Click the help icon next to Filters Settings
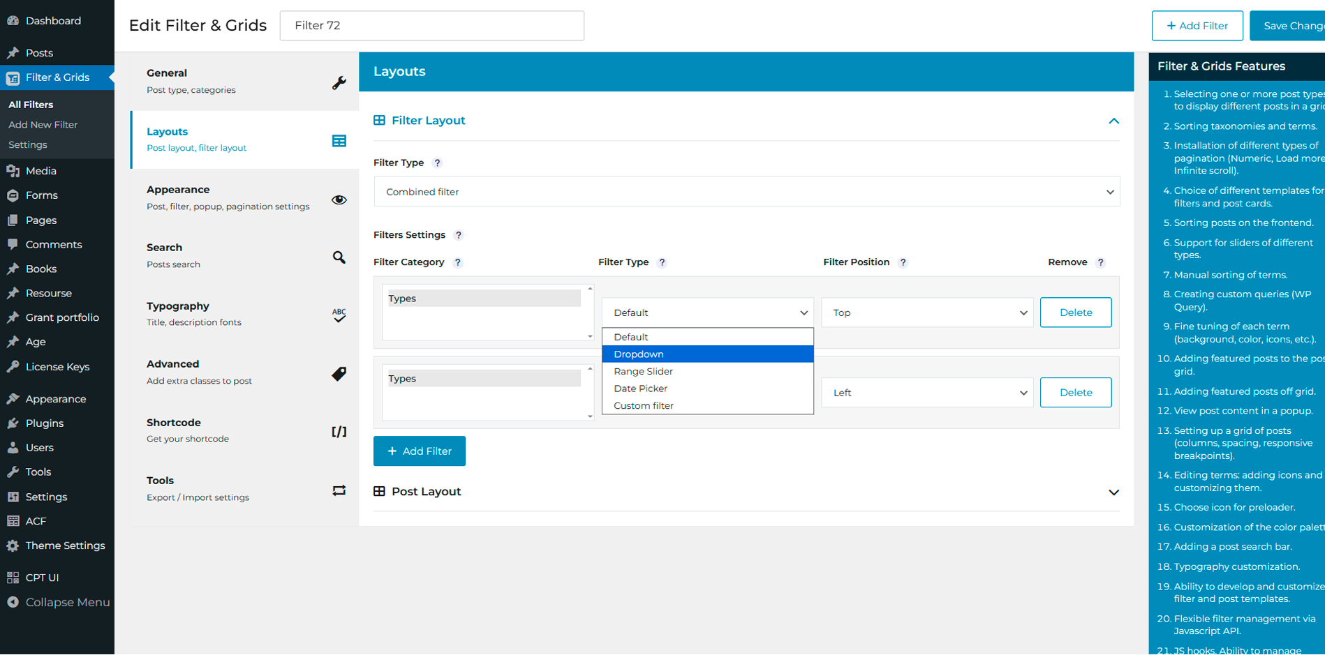1325x655 pixels. pos(459,235)
